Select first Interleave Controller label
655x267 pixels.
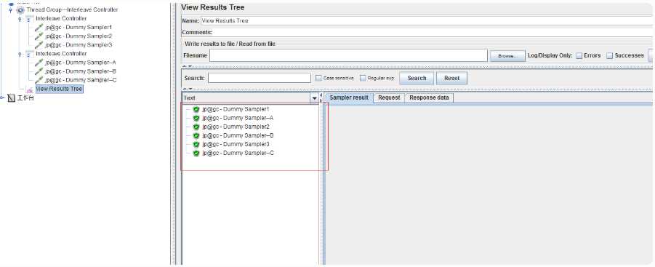[61, 18]
